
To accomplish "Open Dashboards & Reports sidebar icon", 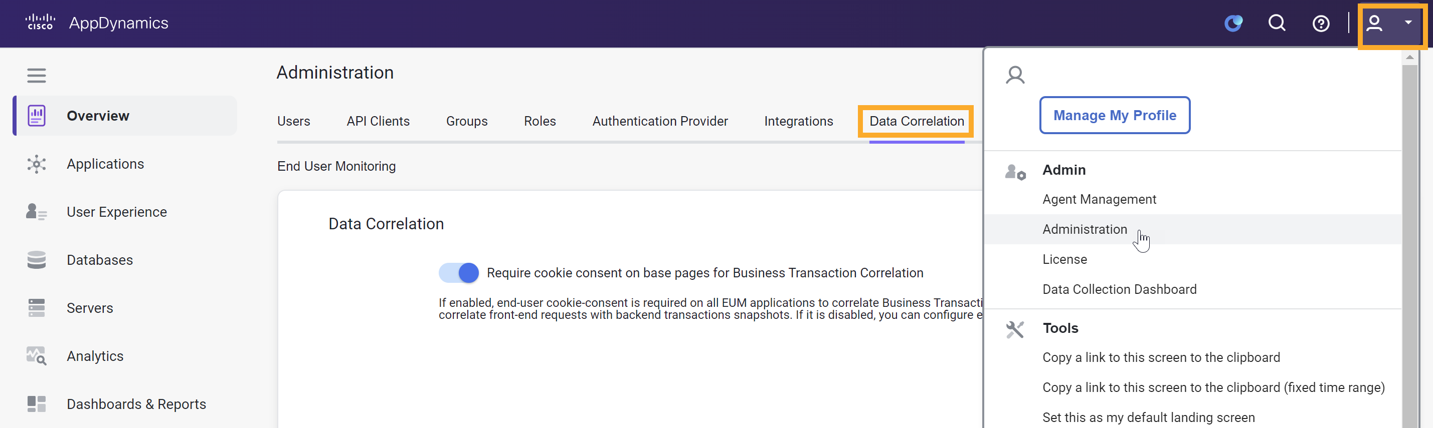I will tap(37, 404).
